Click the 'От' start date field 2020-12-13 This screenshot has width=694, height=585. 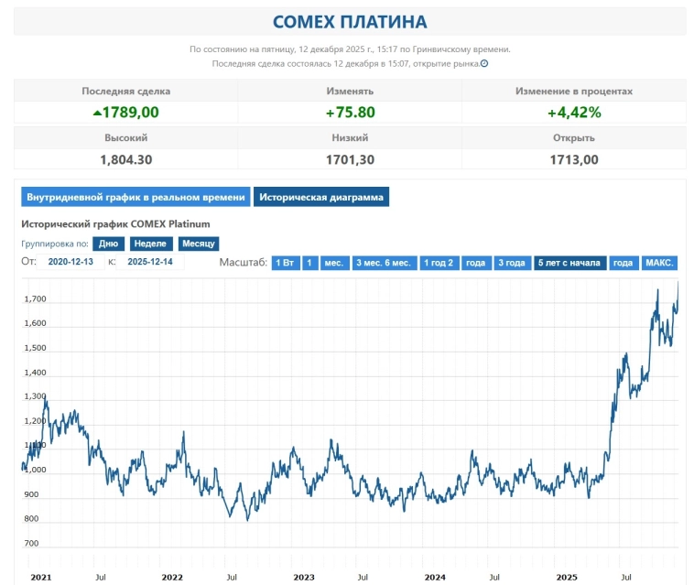[70, 262]
